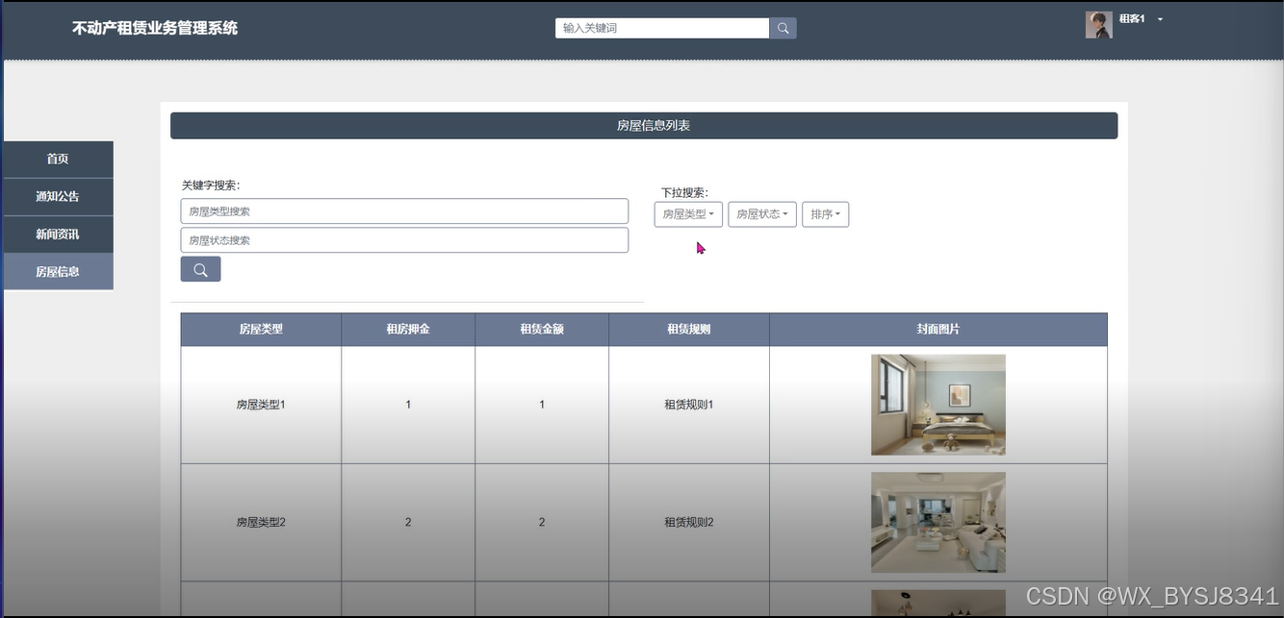Click the 关键字搜索 label

click(211, 185)
